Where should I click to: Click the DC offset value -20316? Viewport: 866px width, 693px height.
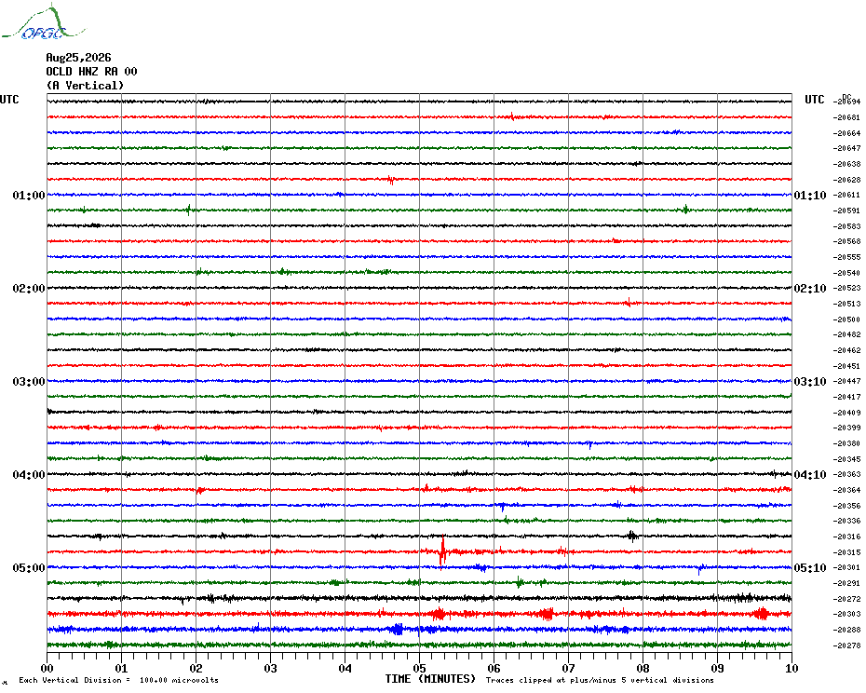point(846,537)
